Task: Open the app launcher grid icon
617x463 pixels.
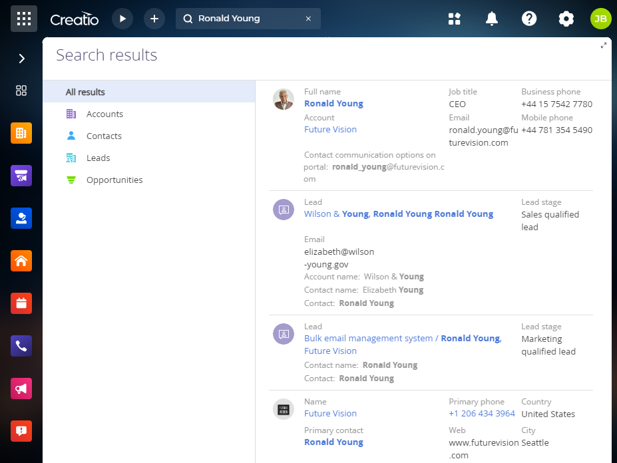Action: [x=23, y=19]
